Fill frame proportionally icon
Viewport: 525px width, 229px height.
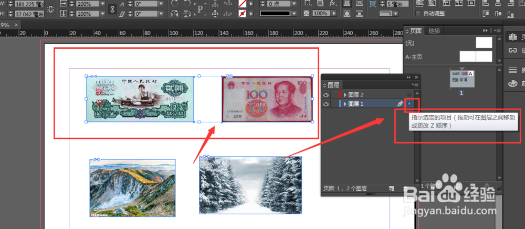tap(419, 3)
